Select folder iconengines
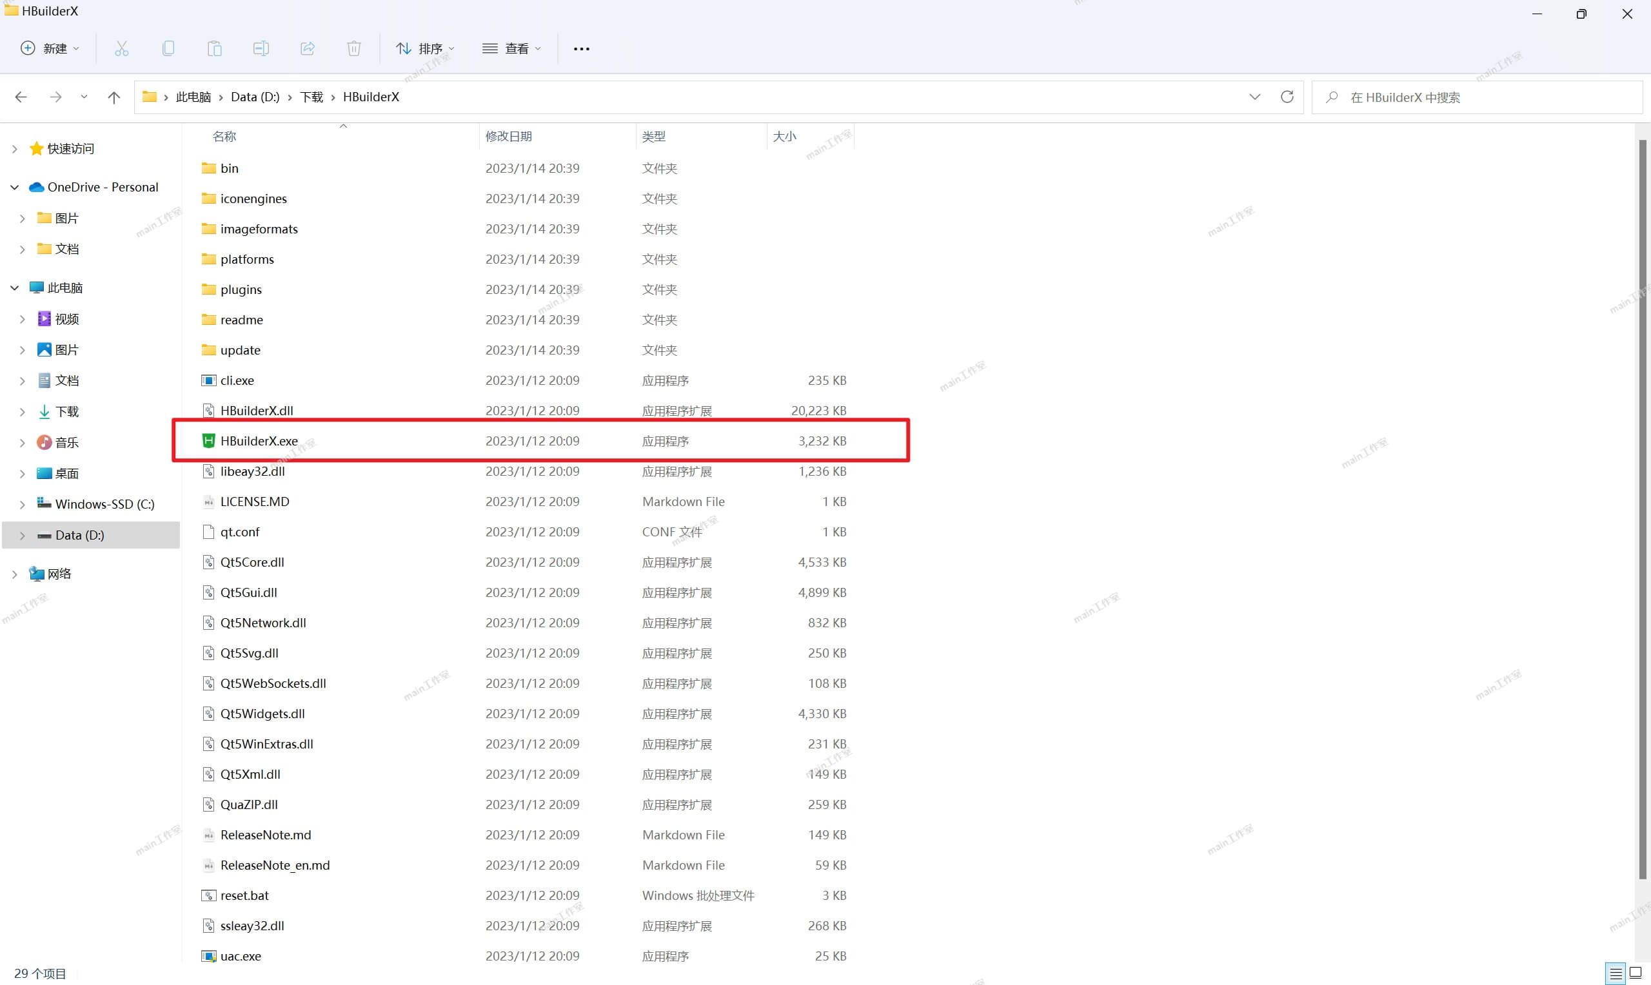 tap(253, 199)
